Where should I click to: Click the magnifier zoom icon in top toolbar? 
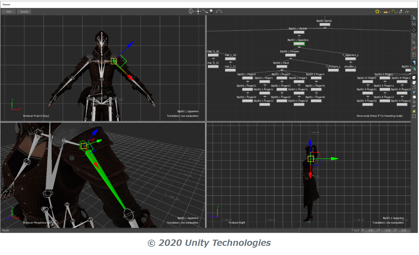click(x=212, y=11)
